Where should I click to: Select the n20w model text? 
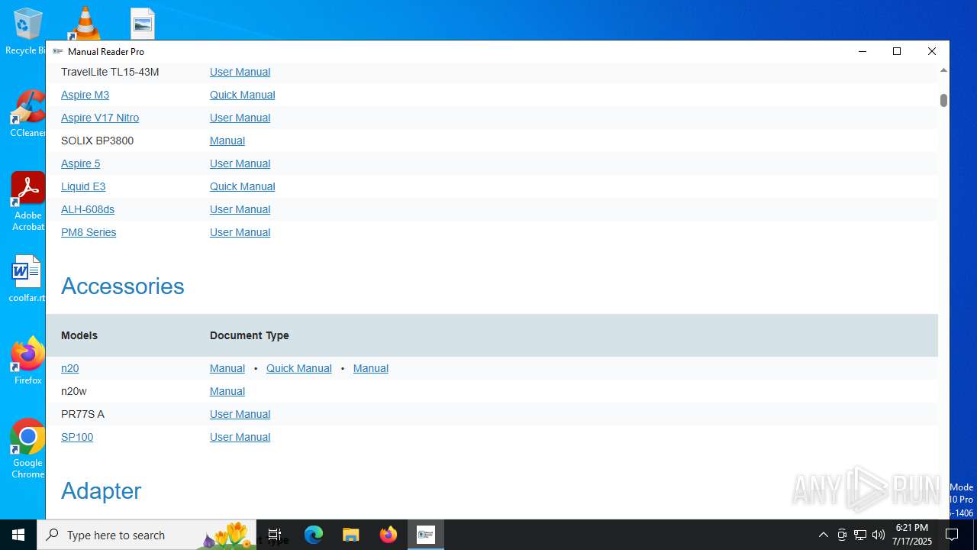pos(74,391)
